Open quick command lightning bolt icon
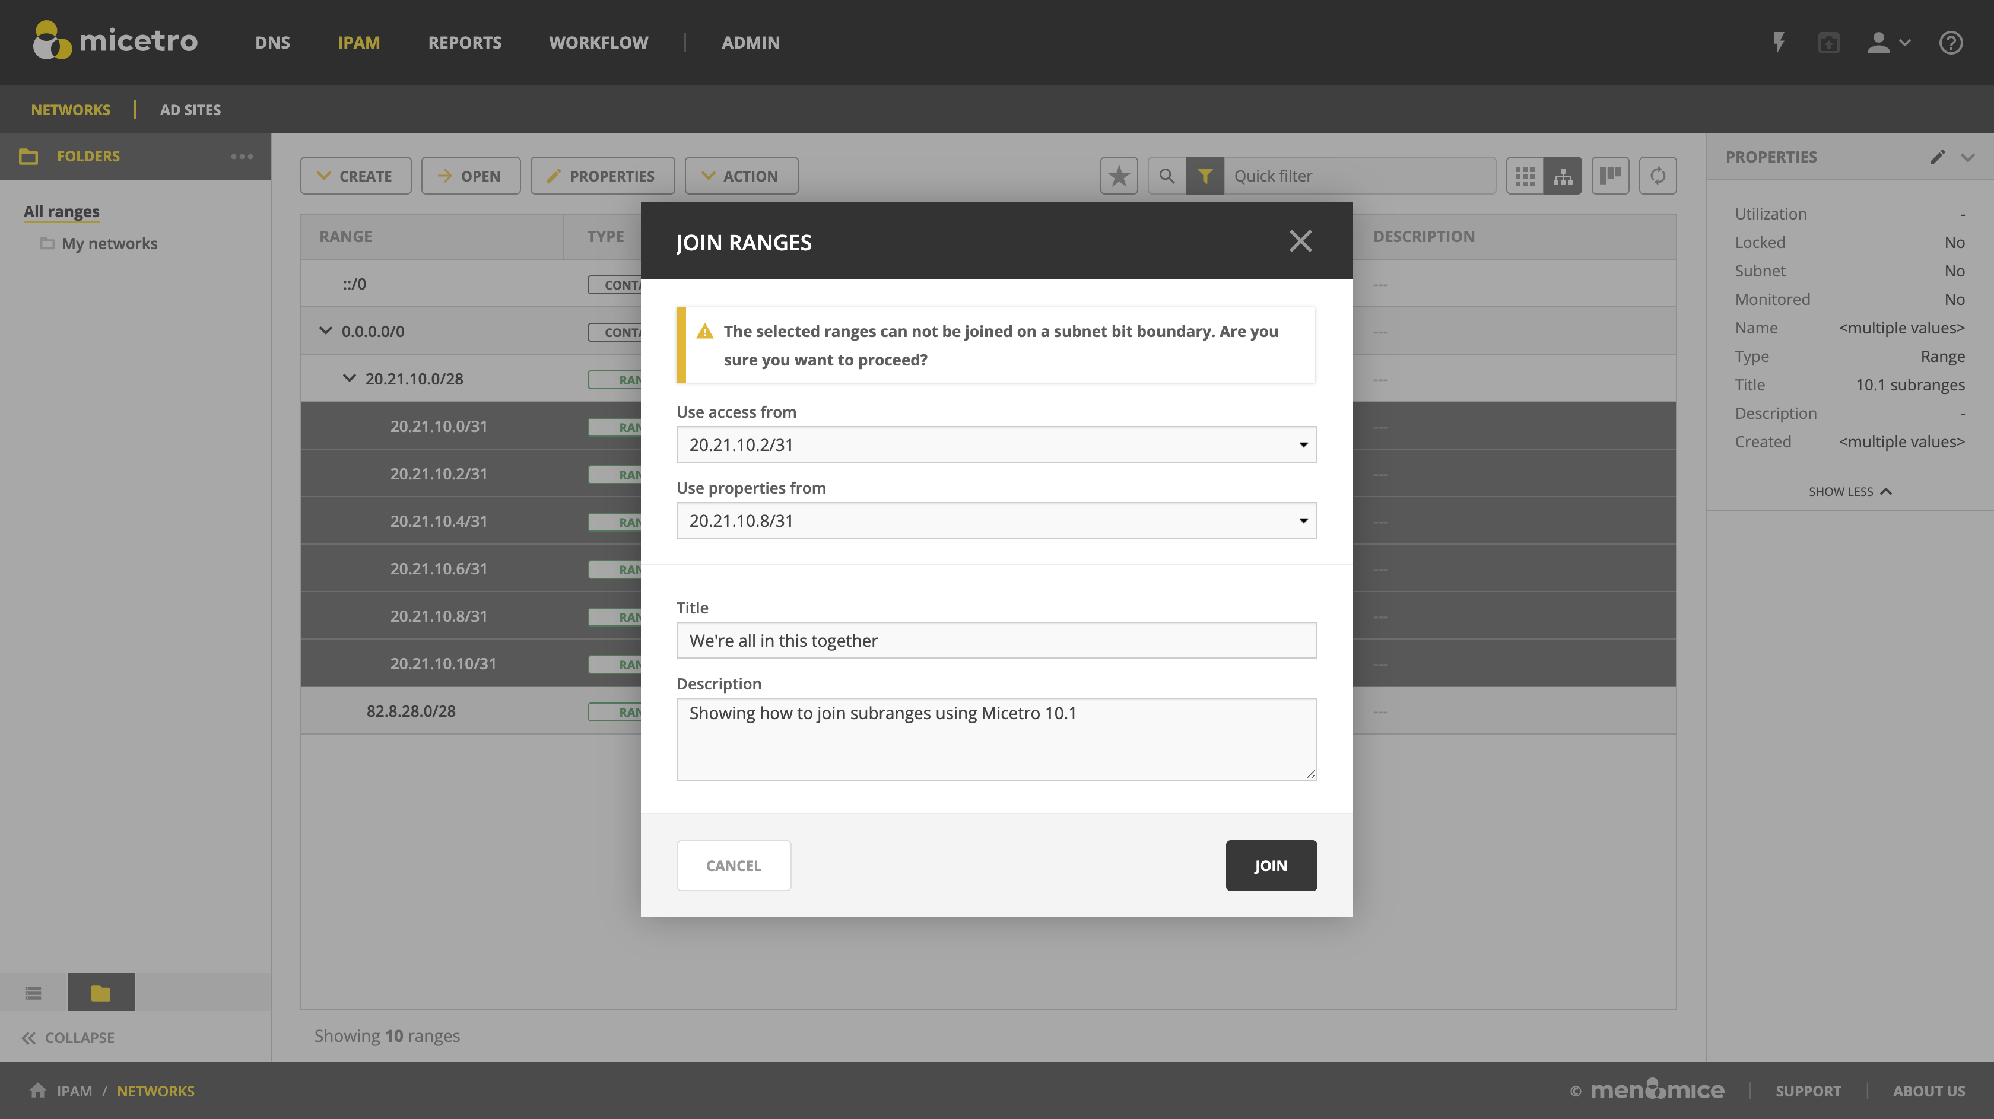 pyautogui.click(x=1779, y=43)
